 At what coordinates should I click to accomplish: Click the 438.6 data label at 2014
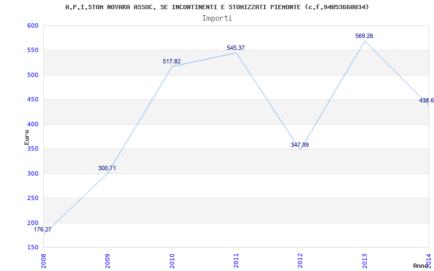pos(426,101)
